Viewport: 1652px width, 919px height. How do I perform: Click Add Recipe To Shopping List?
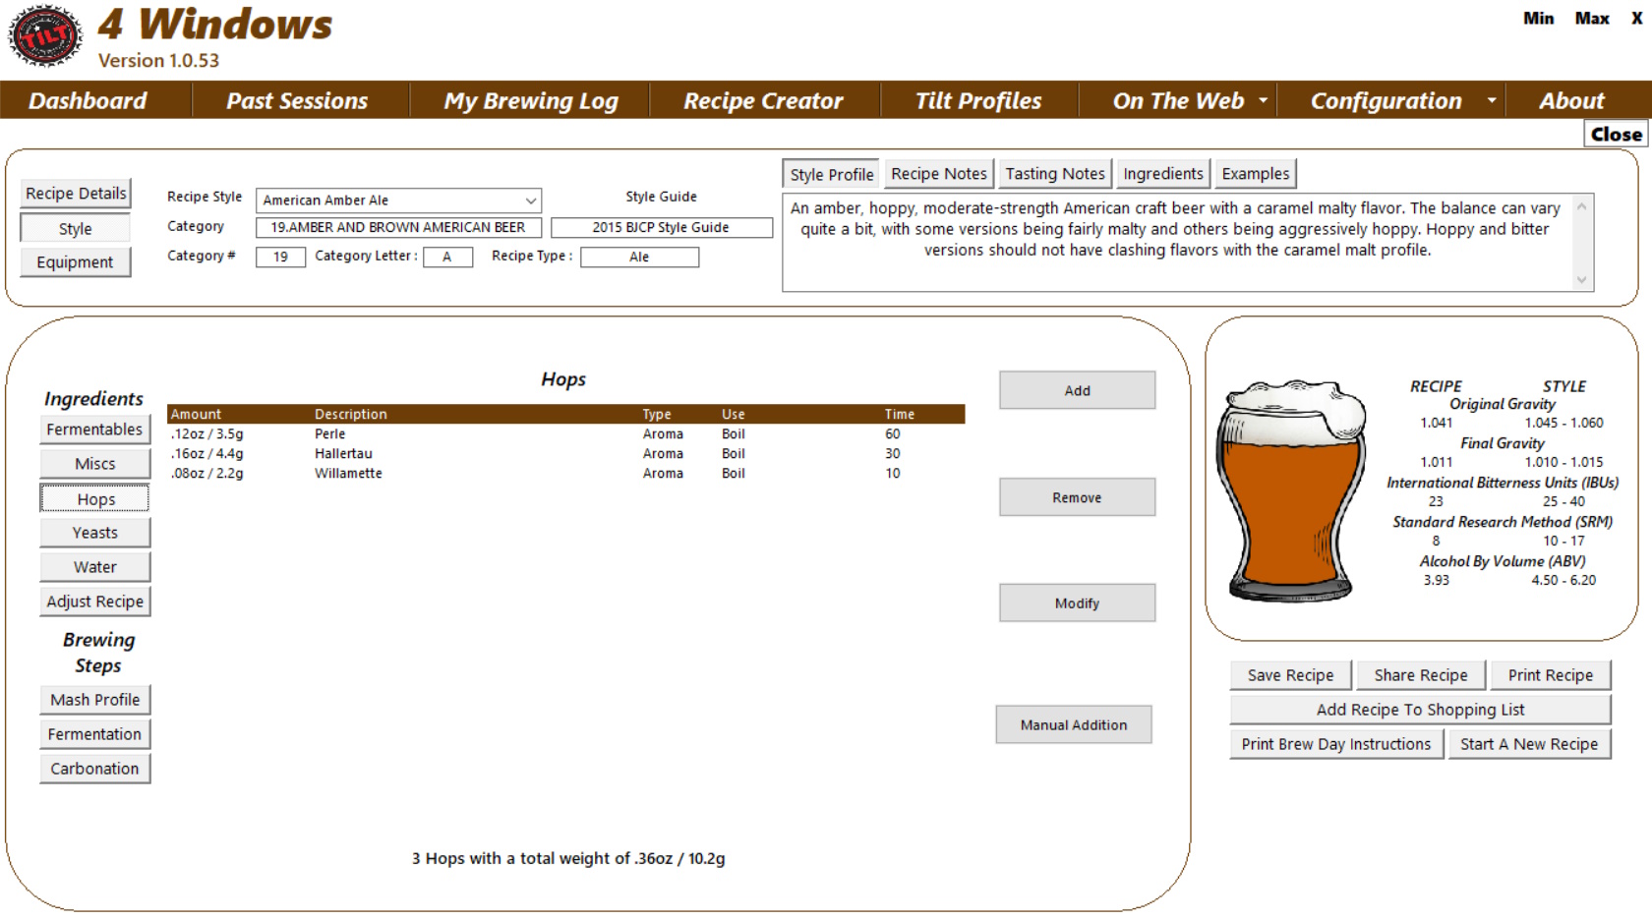pyautogui.click(x=1420, y=710)
